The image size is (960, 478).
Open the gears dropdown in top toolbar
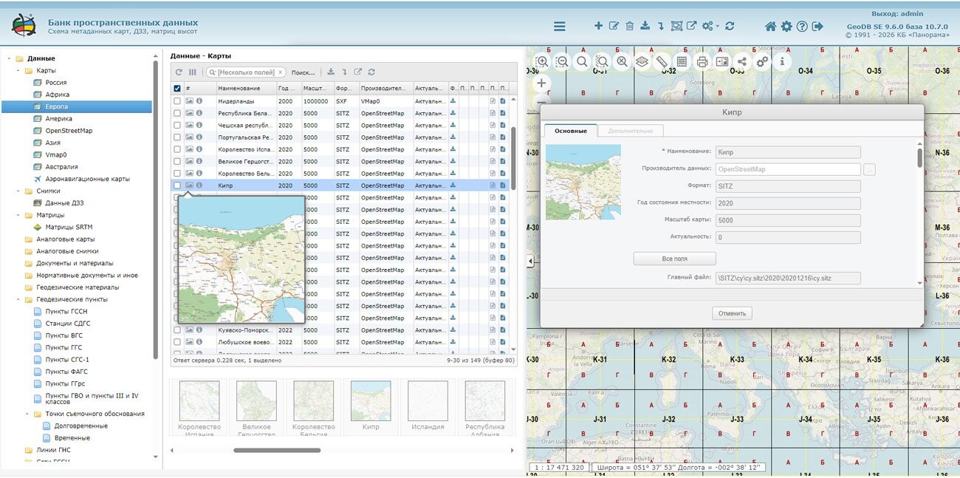[x=710, y=26]
